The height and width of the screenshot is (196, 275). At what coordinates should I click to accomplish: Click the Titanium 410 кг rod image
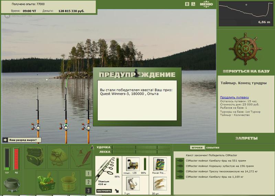pyautogui.click(x=105, y=169)
